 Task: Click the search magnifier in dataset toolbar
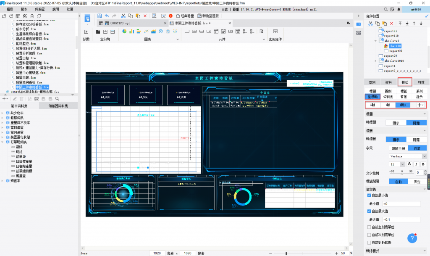pos(57,99)
